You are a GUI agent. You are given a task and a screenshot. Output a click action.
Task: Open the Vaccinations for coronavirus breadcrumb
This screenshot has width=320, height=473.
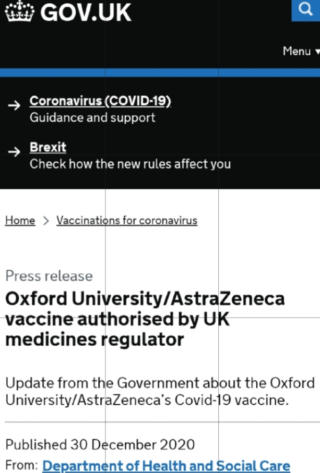click(127, 221)
